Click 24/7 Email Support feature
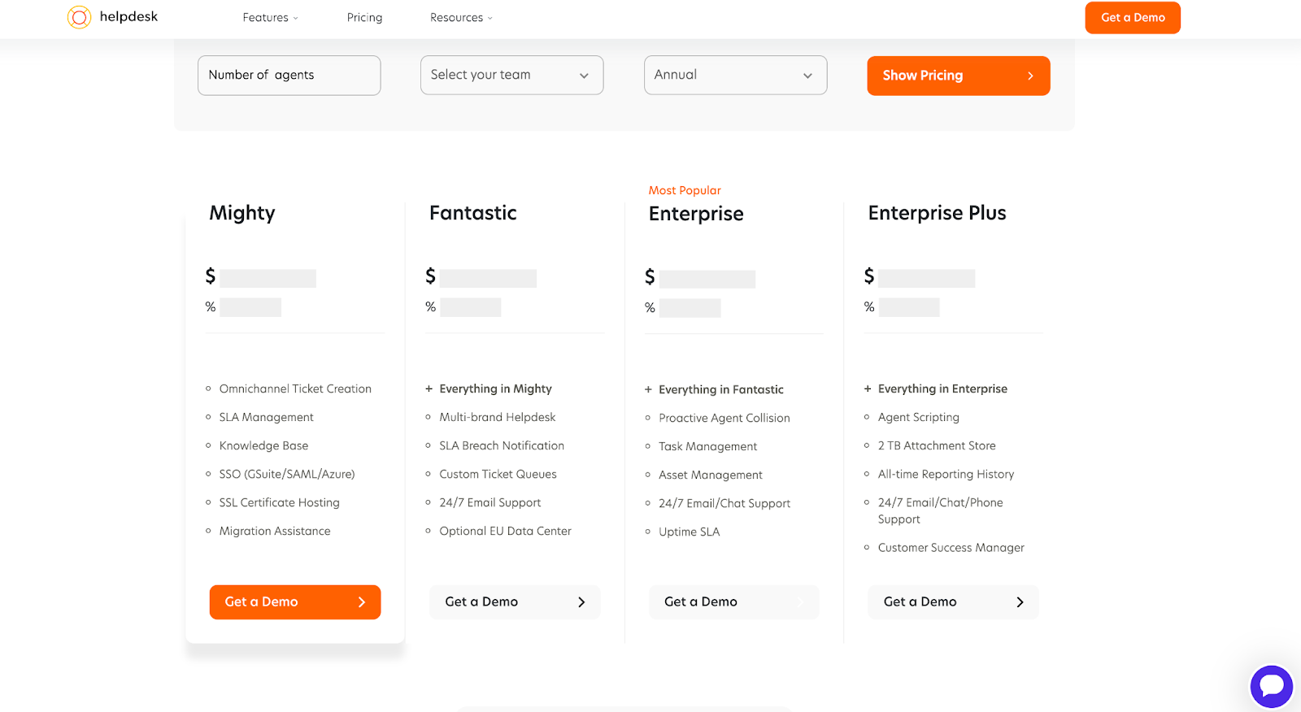1301x712 pixels. click(x=490, y=503)
